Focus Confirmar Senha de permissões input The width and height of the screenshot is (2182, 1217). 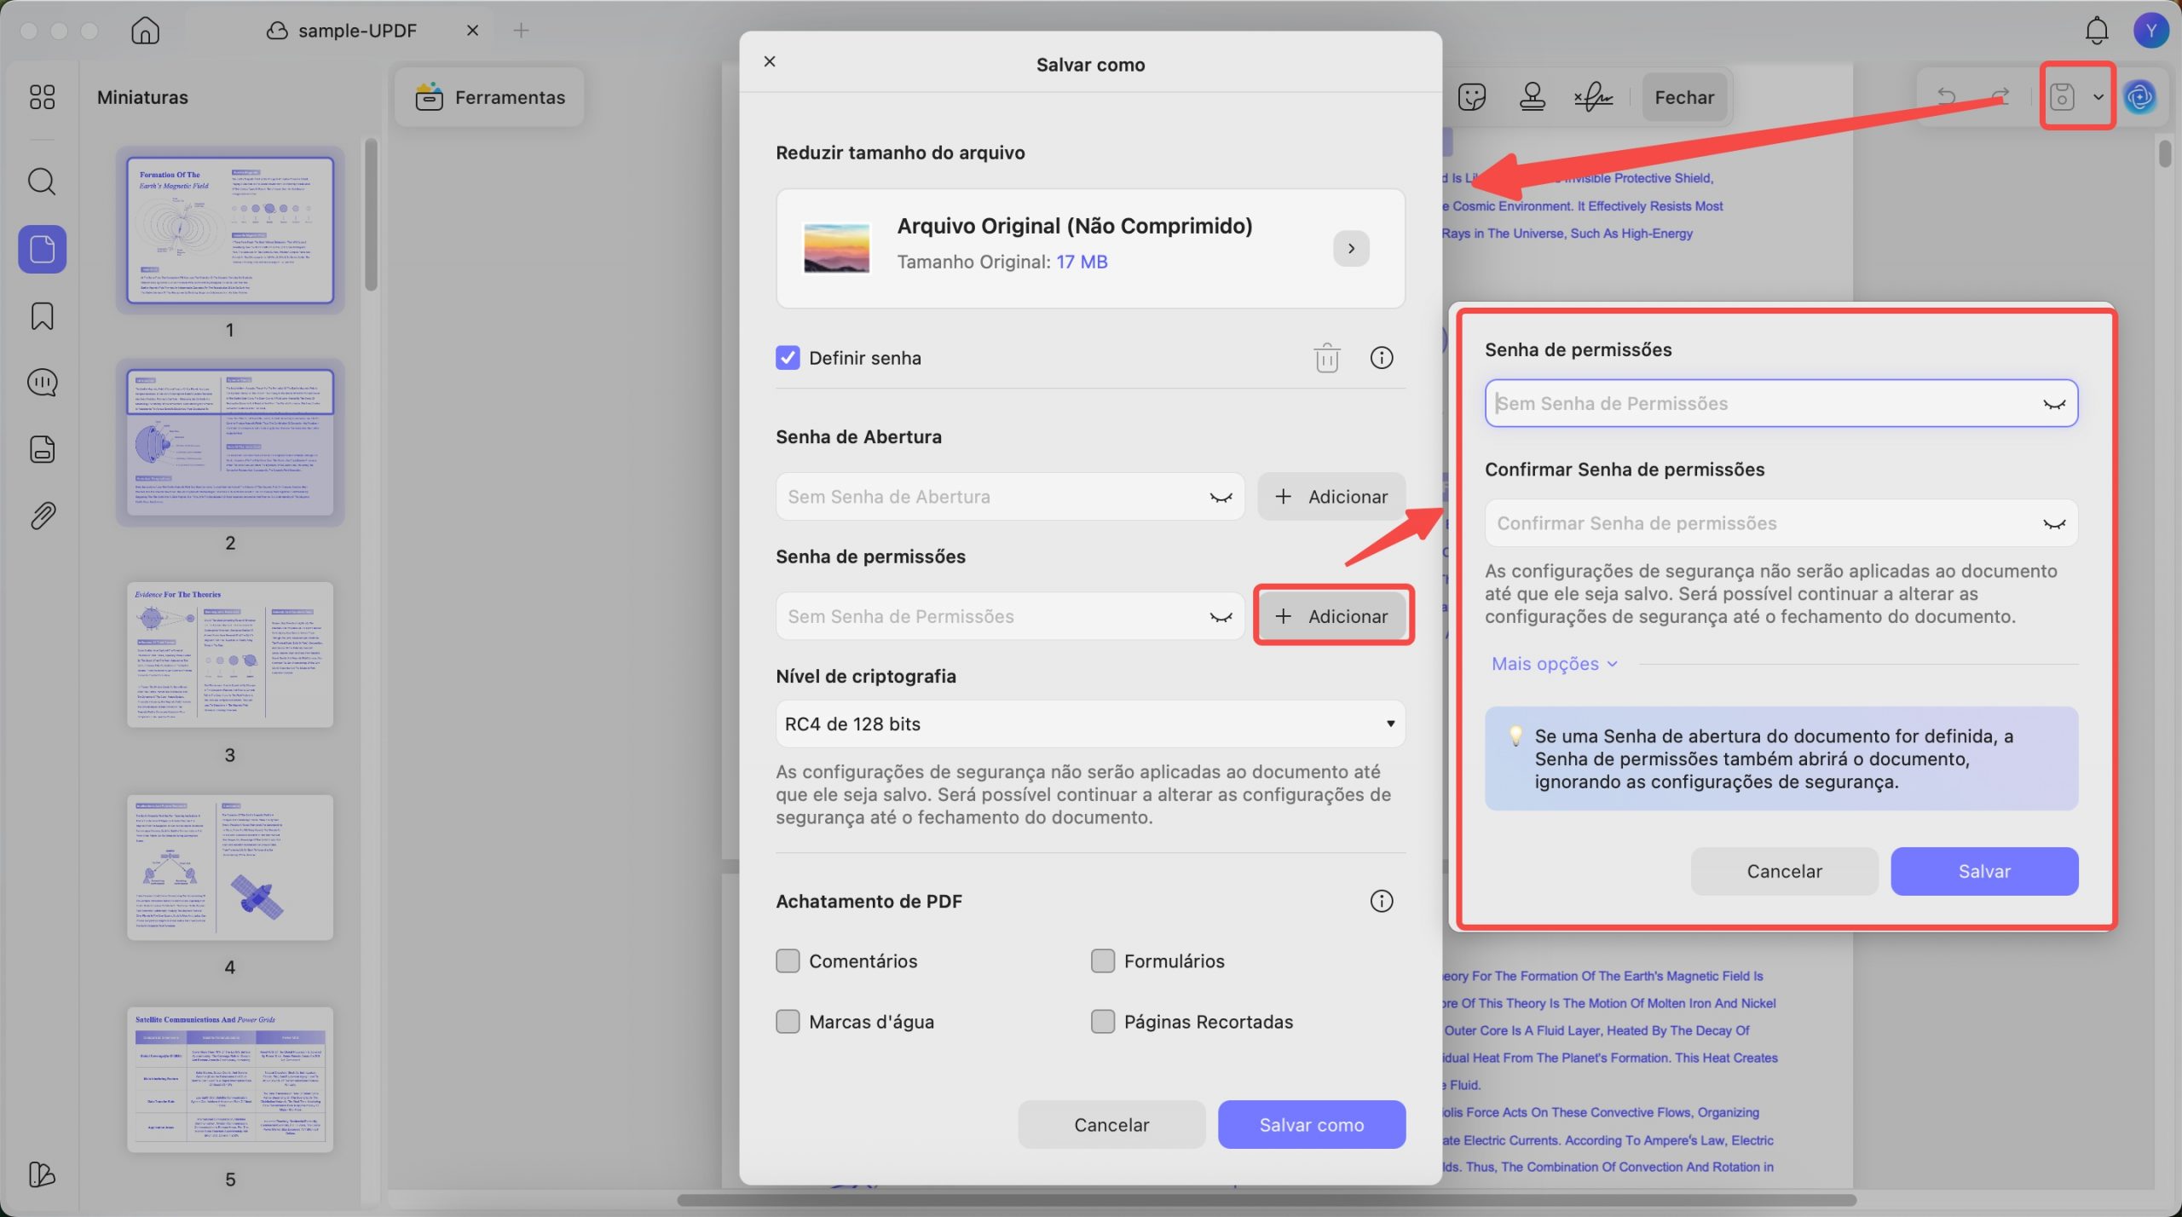coord(1781,522)
